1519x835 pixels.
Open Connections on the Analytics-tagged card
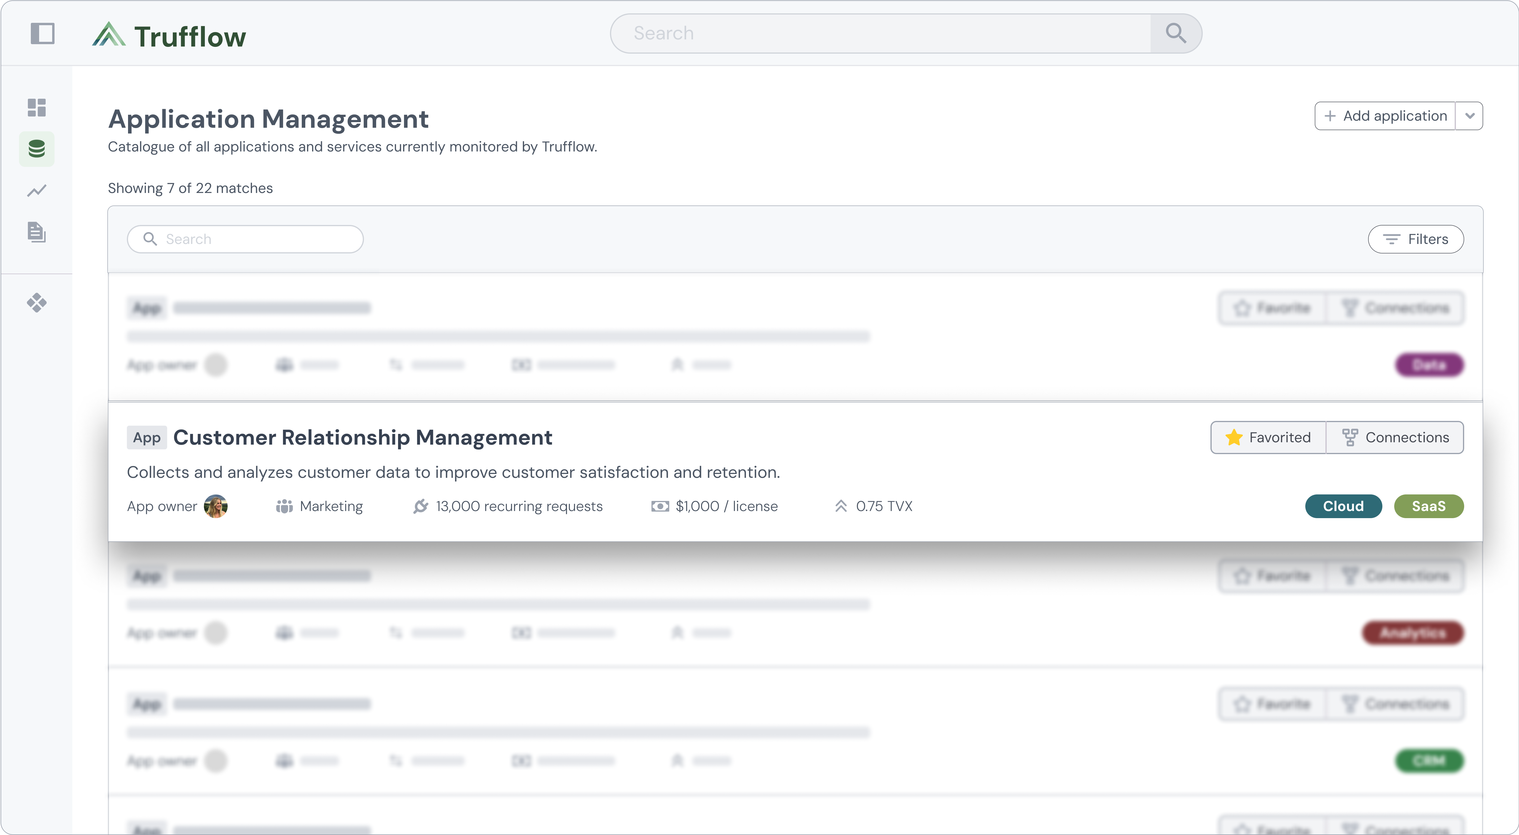tap(1395, 576)
